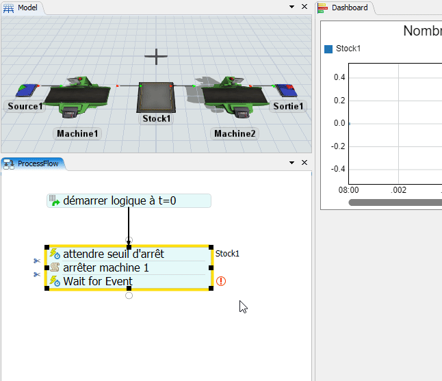The width and height of the screenshot is (442, 381).
Task: Select the Machine2 processor in the 3D view
Action: click(226, 98)
